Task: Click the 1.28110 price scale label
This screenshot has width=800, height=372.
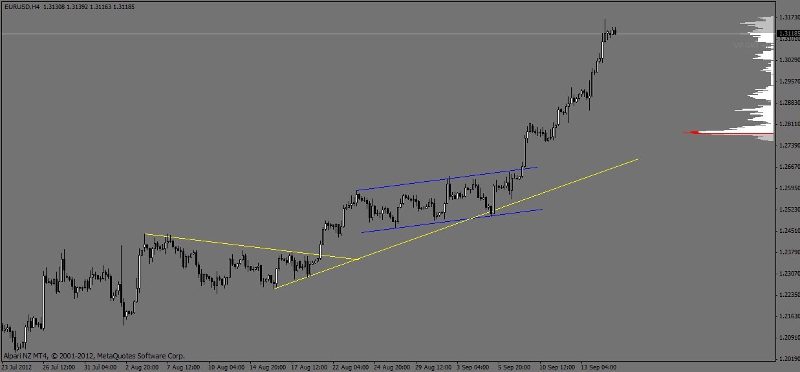Action: point(789,124)
